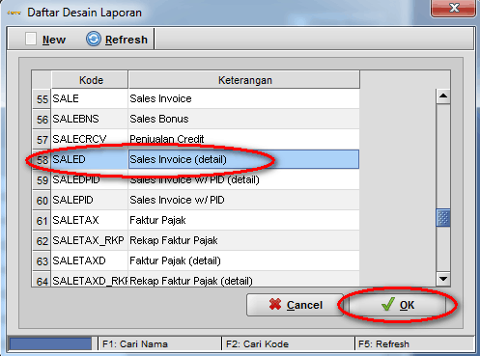The width and height of the screenshot is (480, 356).
Task: Click row number 55 header
Action: tap(42, 99)
